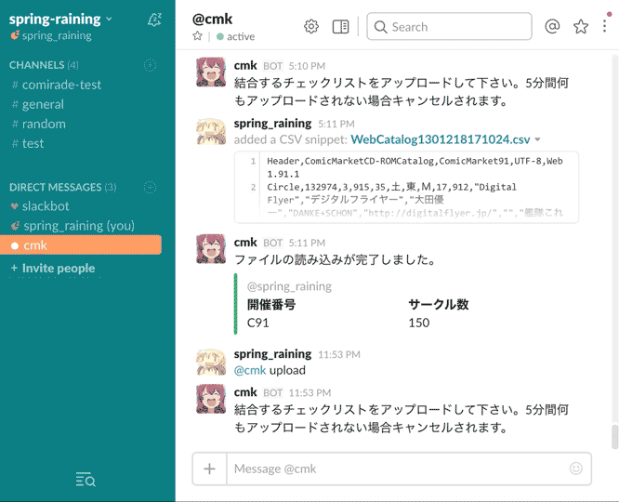Click the new direct message plus icon

coord(150,187)
